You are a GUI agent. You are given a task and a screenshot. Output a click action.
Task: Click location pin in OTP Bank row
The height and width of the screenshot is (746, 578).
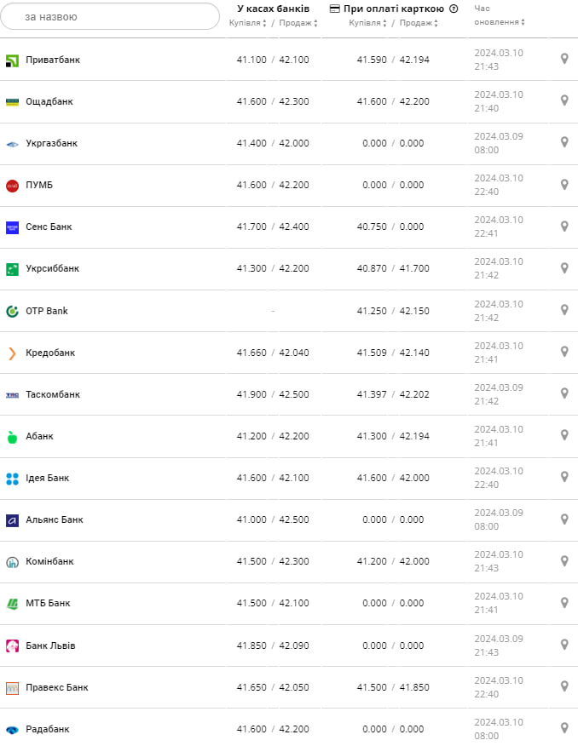coord(564,310)
